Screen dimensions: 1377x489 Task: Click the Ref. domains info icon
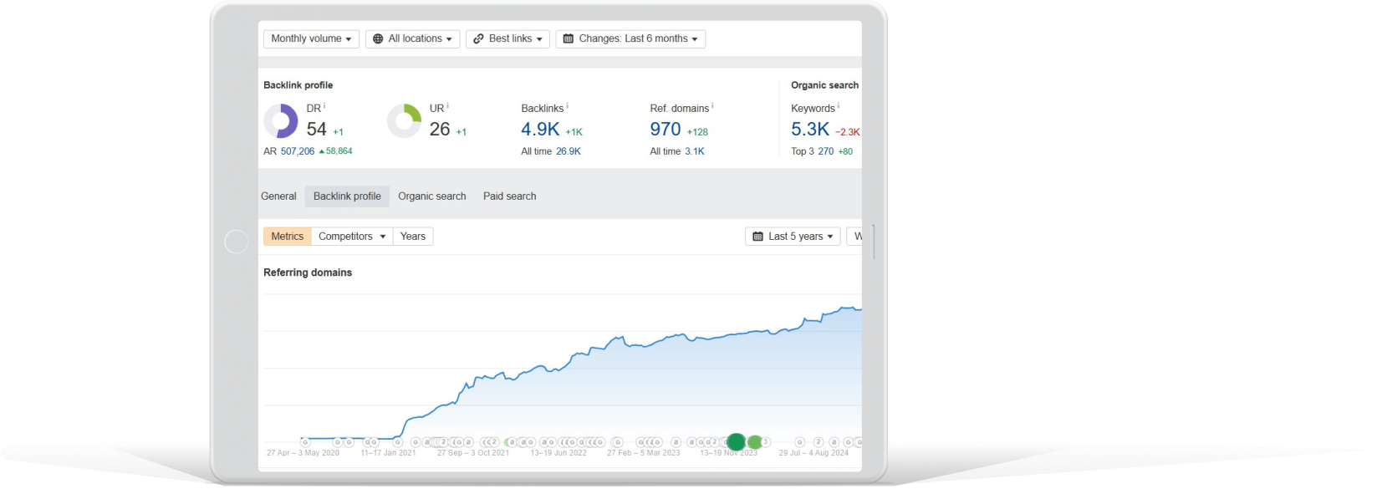712,106
